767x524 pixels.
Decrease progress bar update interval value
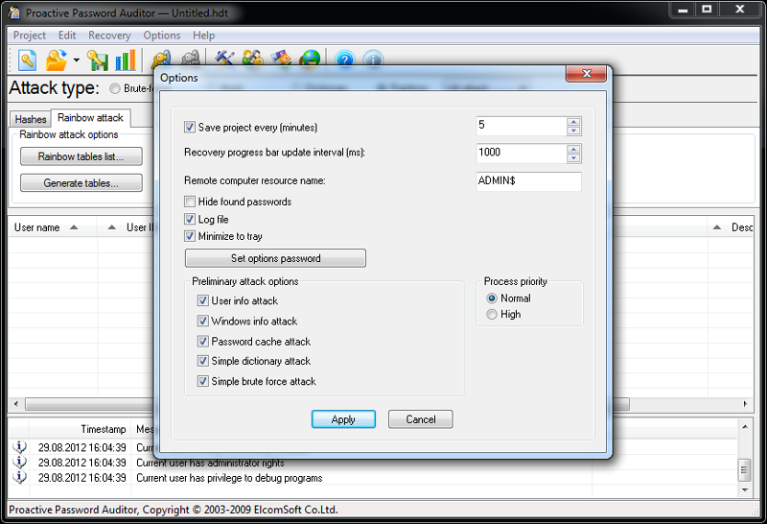(x=573, y=156)
